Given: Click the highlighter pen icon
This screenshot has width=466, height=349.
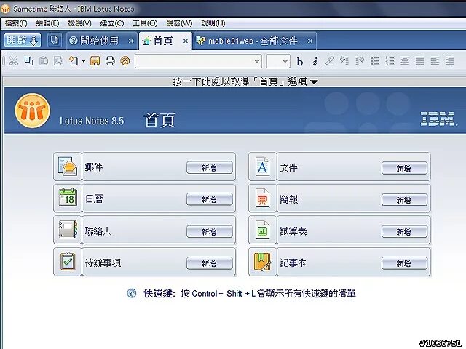Looking at the screenshot, I should click(330, 61).
